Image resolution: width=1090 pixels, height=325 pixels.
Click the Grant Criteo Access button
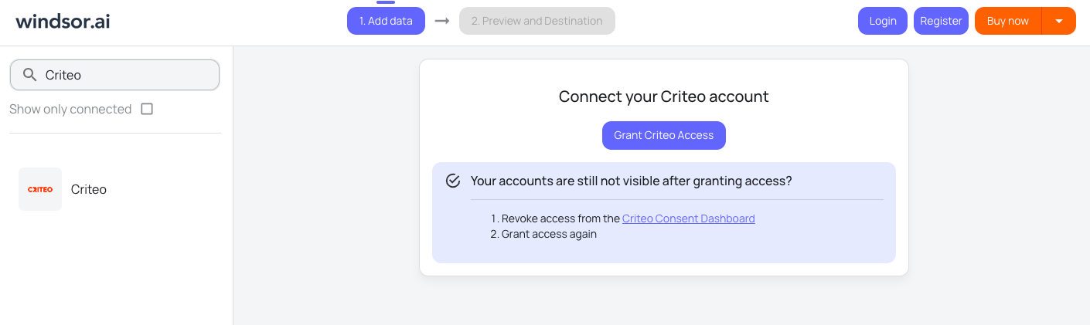tap(663, 135)
